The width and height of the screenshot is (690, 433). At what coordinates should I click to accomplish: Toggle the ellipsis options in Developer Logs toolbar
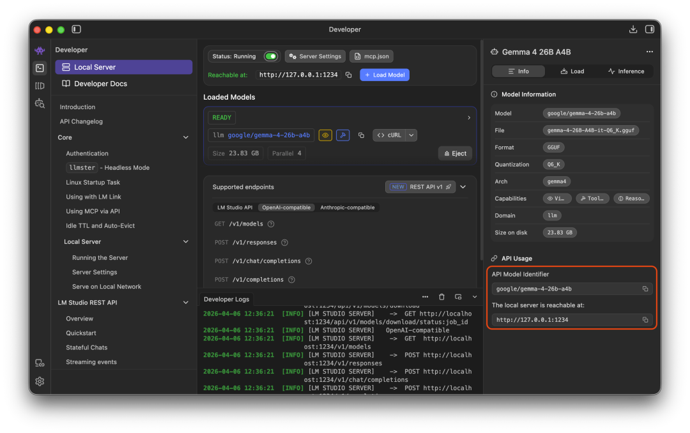pos(425,296)
